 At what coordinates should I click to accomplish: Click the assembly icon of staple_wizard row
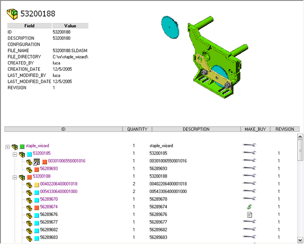tap(15, 147)
